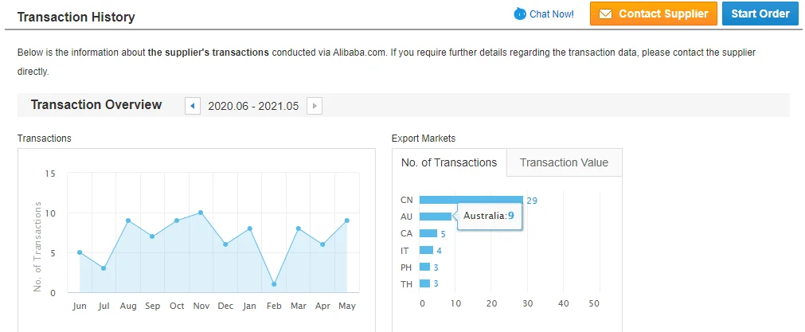Image resolution: width=805 pixels, height=332 pixels.
Task: Open Contact Supplier button
Action: point(654,14)
